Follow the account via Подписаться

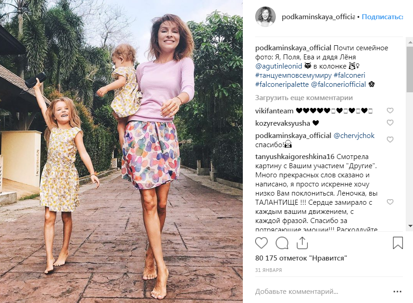(382, 17)
